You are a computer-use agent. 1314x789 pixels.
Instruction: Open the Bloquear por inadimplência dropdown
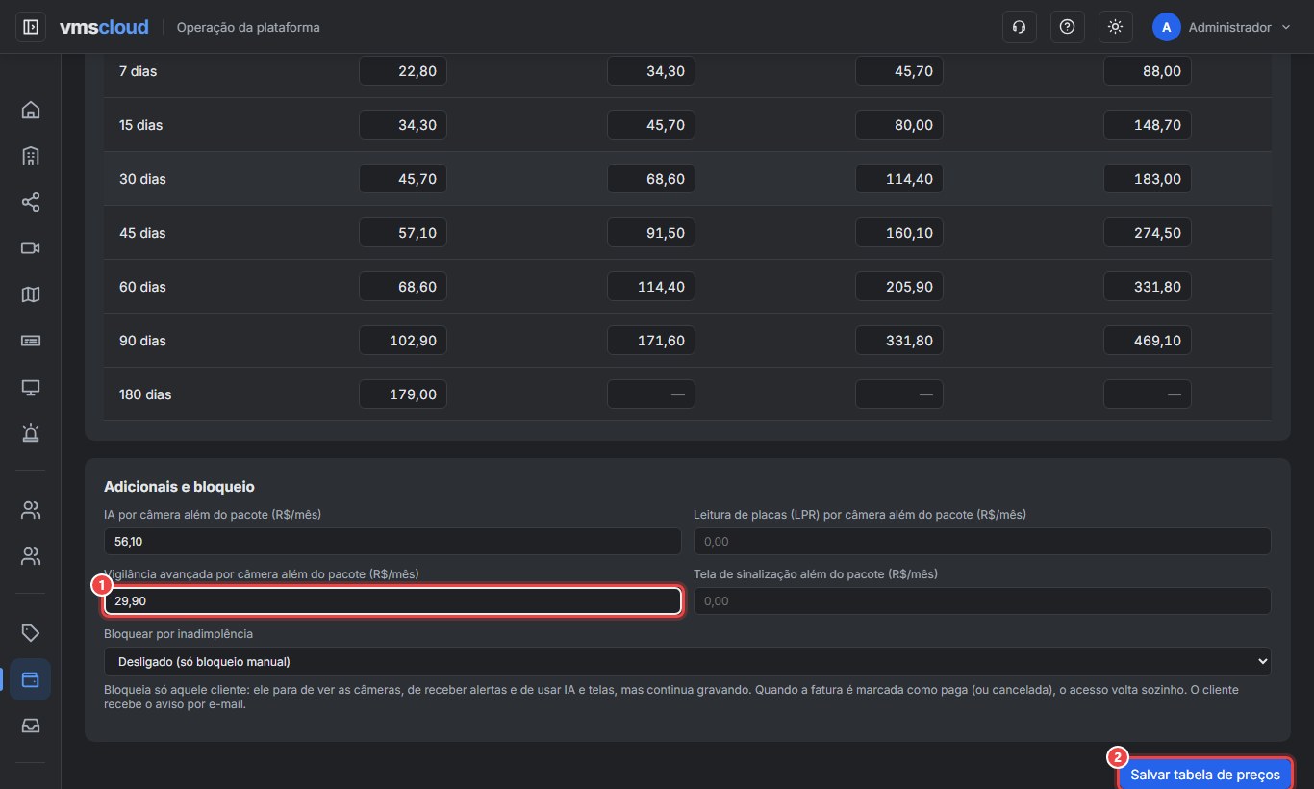pyautogui.click(x=688, y=661)
